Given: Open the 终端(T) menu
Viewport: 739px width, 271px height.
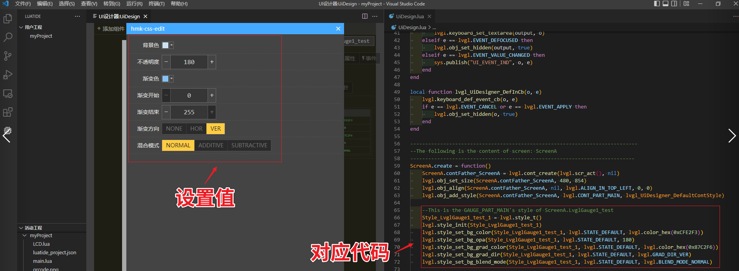Looking at the screenshot, I should coord(157,4).
